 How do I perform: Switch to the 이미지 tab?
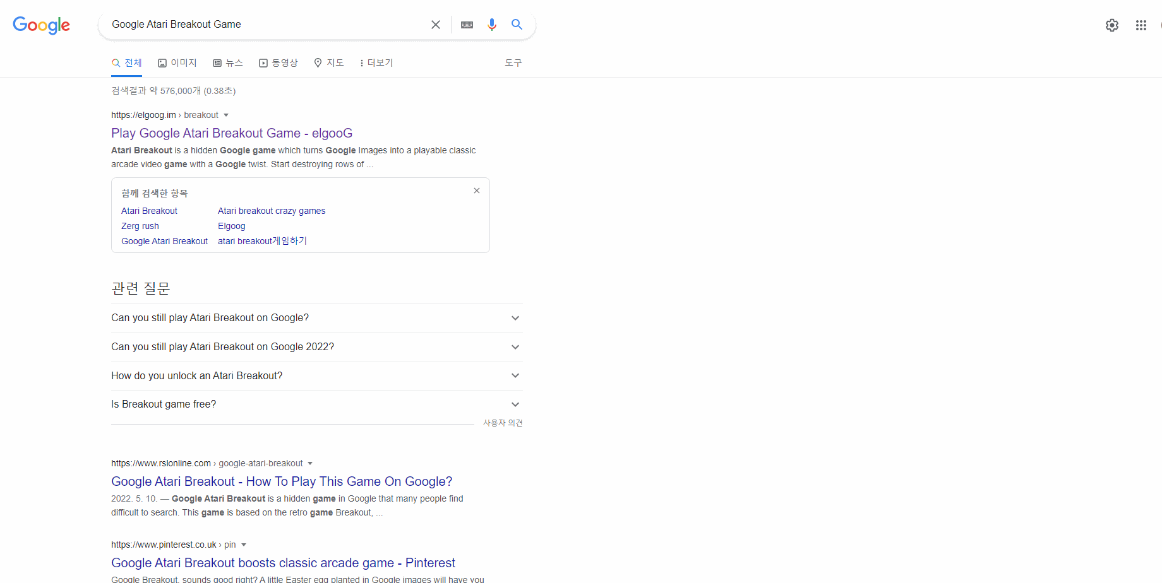pyautogui.click(x=177, y=63)
